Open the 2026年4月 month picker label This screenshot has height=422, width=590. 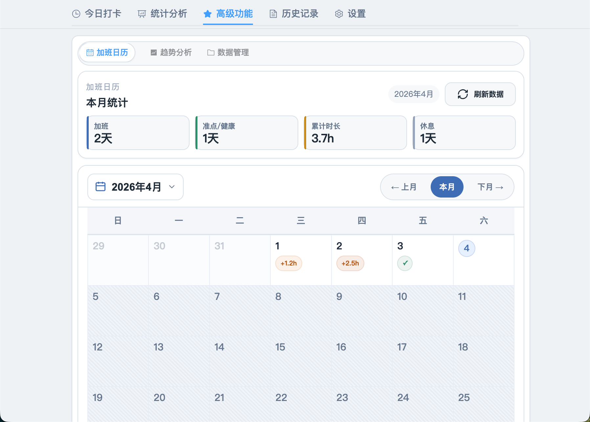click(x=136, y=187)
